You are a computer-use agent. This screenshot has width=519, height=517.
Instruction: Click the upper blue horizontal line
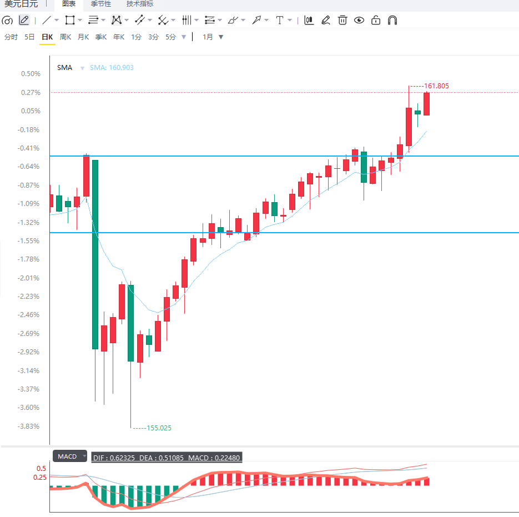point(284,156)
